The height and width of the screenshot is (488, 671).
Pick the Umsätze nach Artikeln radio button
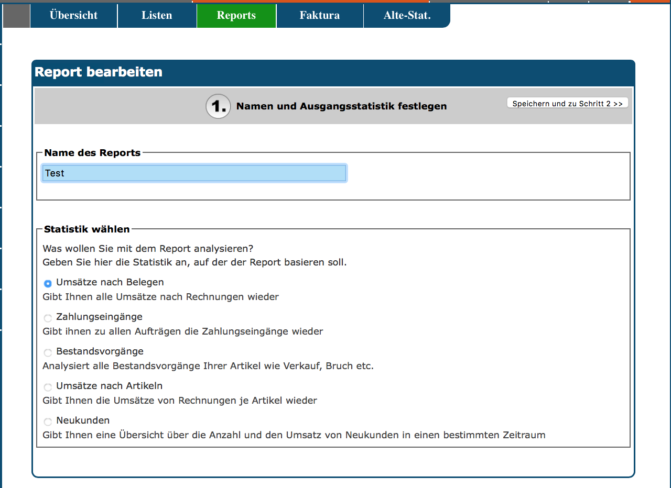point(48,387)
